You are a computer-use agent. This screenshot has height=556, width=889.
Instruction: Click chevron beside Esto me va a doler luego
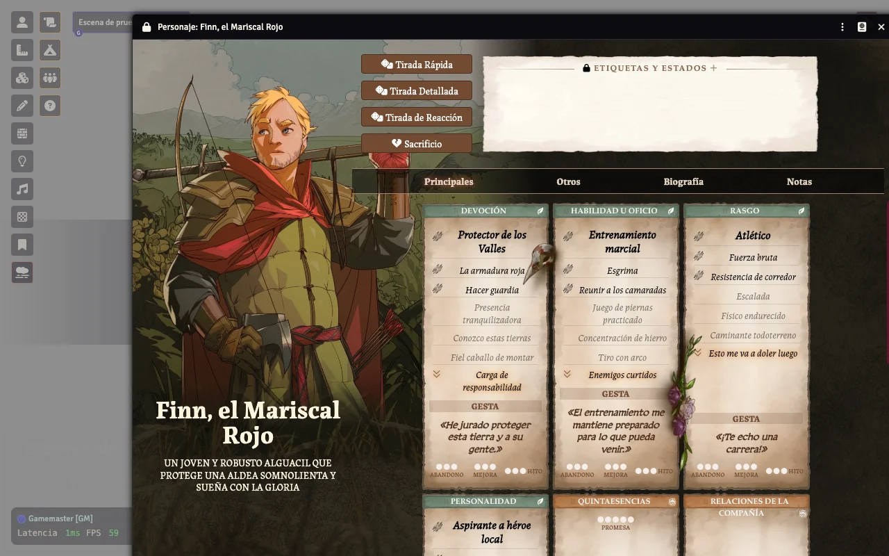coord(698,352)
